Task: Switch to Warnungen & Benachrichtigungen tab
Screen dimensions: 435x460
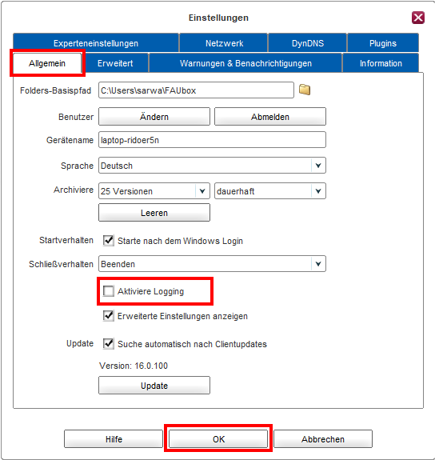Action: pyautogui.click(x=245, y=63)
